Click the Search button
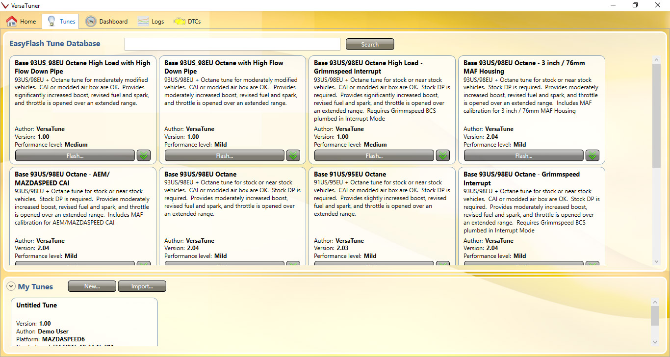 click(370, 44)
